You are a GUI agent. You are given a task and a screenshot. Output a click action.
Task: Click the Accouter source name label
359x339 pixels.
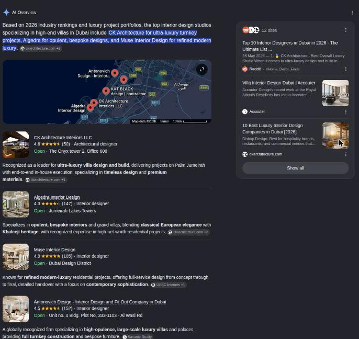(x=257, y=112)
